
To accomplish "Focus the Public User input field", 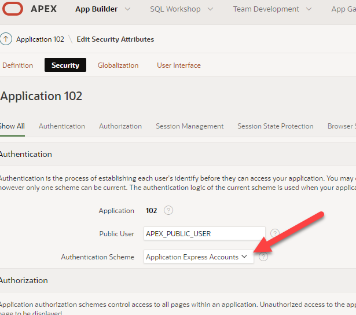I will click(x=204, y=233).
